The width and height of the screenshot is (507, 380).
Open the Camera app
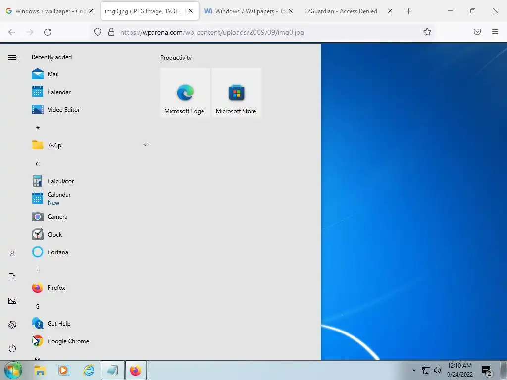coord(90,217)
